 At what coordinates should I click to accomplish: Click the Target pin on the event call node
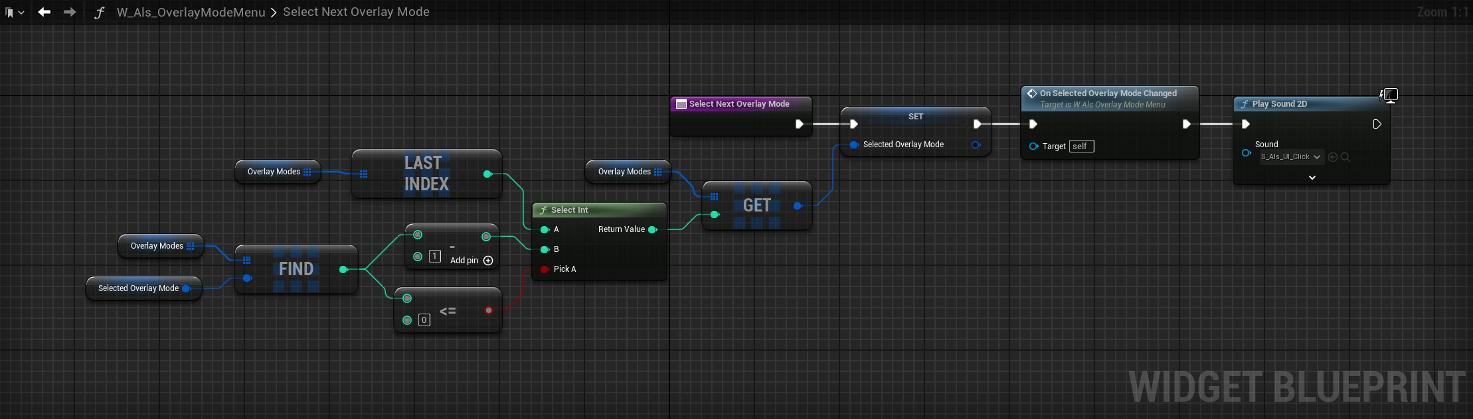point(1033,147)
